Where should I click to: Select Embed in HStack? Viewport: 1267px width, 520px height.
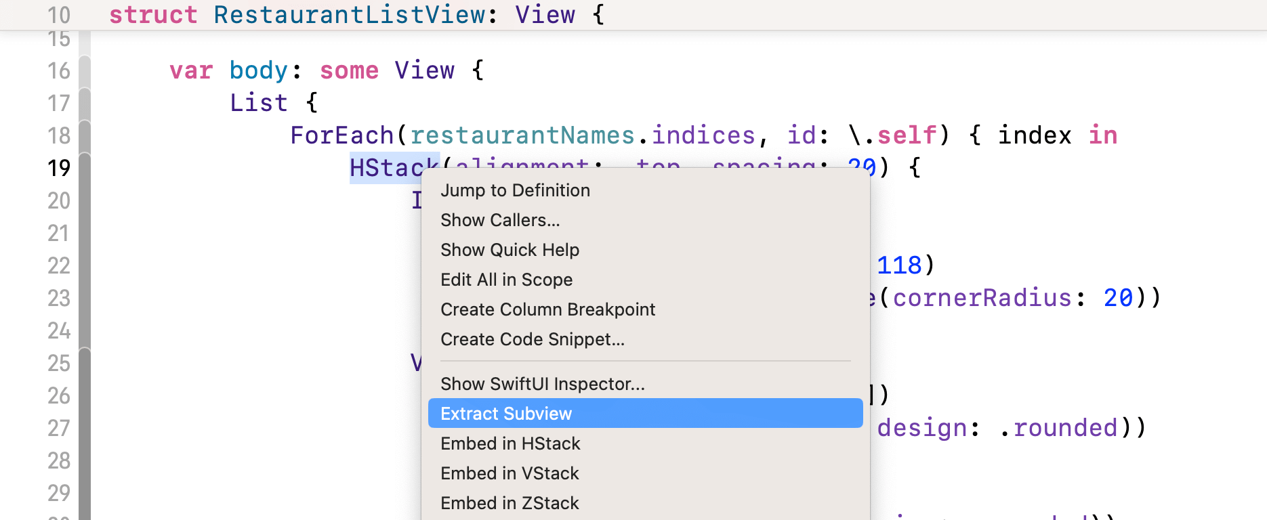click(510, 443)
